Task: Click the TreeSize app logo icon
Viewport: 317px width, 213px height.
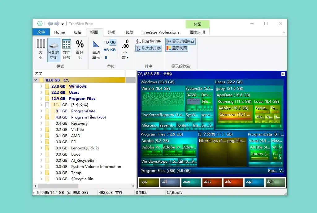Action: coord(40,23)
